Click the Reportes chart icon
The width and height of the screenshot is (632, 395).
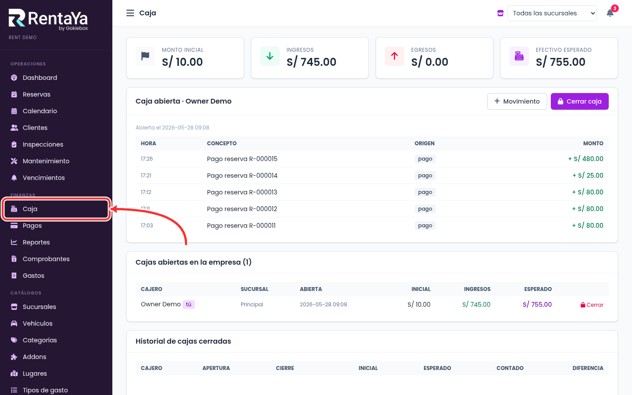click(14, 242)
